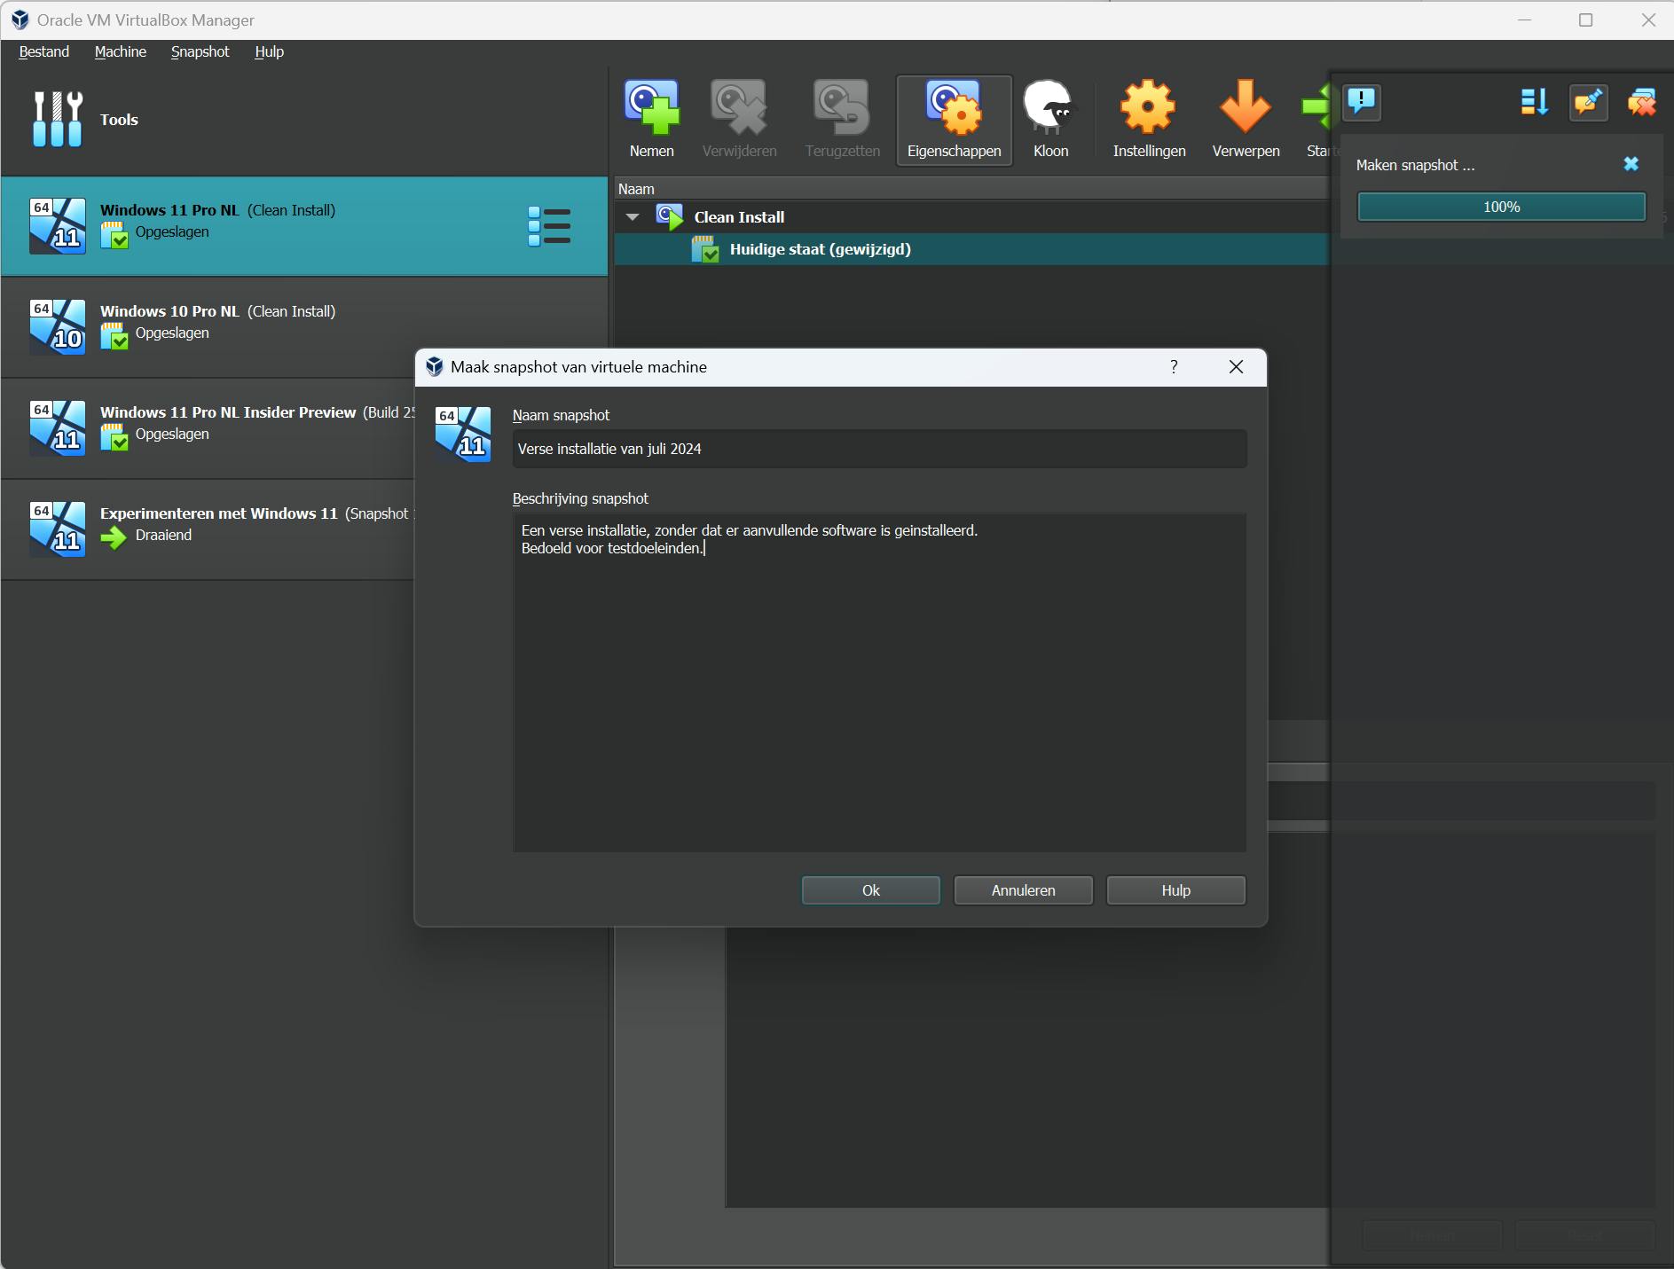This screenshot has height=1269, width=1674.
Task: Close the Maak snapshot dialog
Action: (x=1236, y=367)
